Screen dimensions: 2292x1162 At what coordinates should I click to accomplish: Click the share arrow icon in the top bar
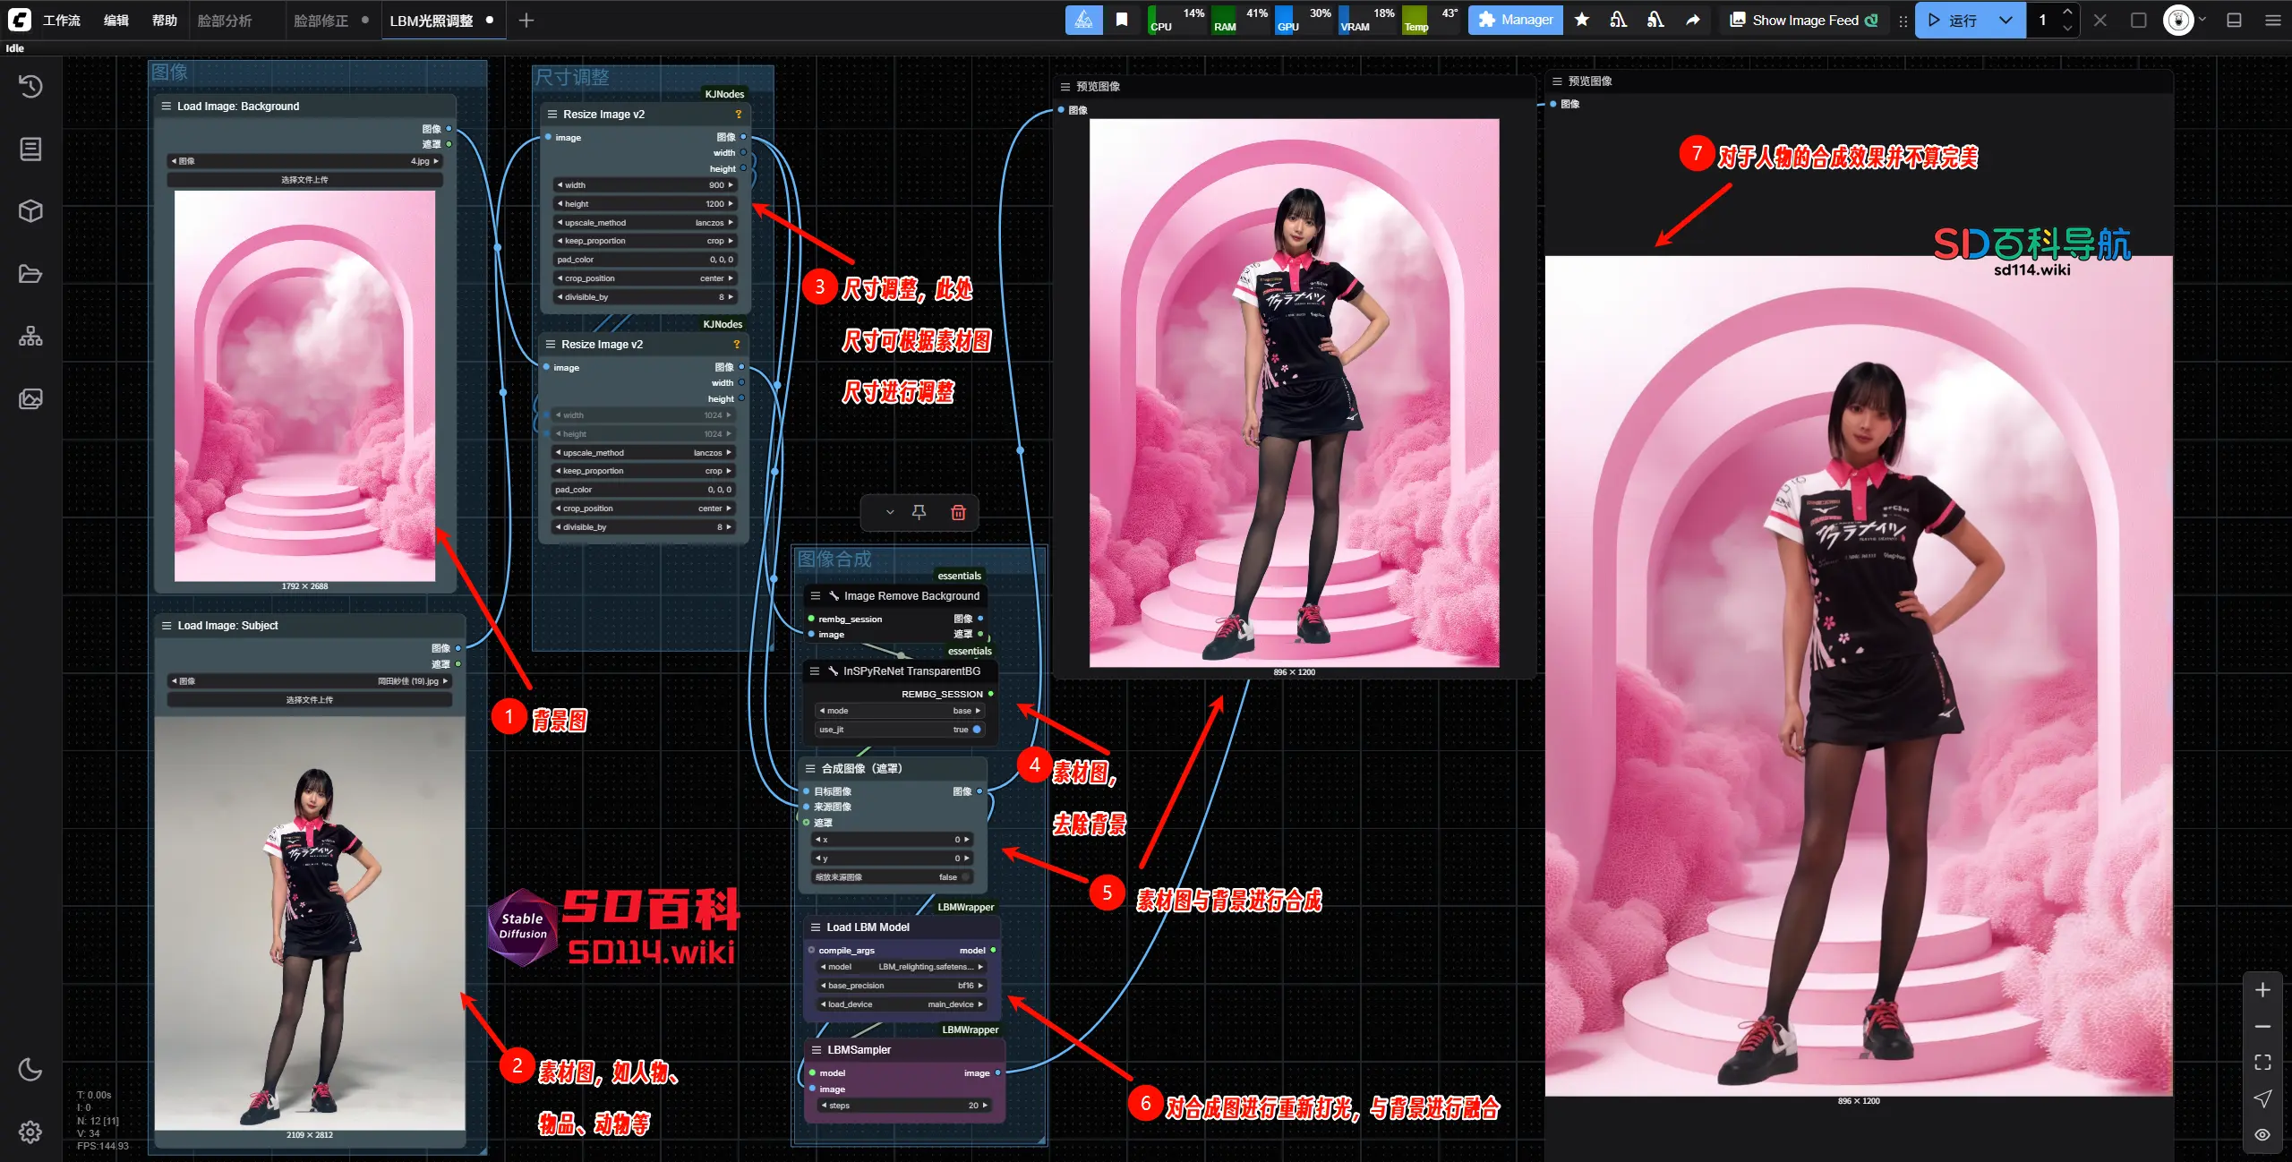click(x=1693, y=20)
